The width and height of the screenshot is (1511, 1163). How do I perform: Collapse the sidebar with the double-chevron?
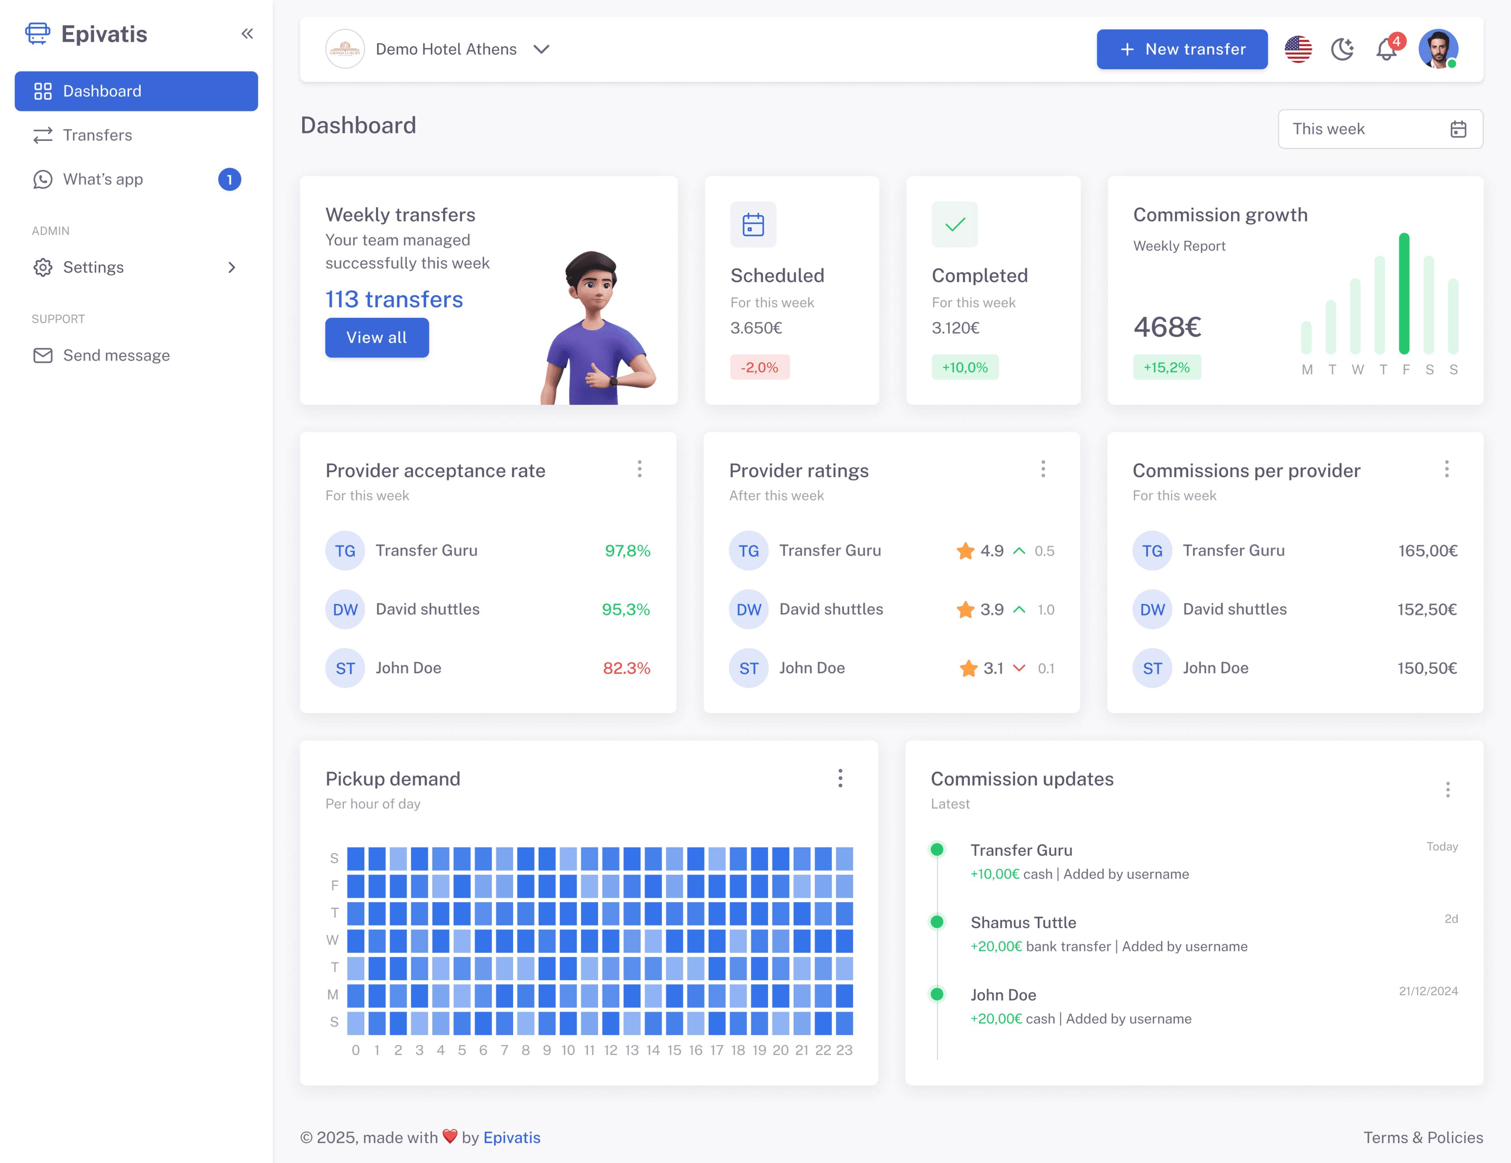point(247,33)
